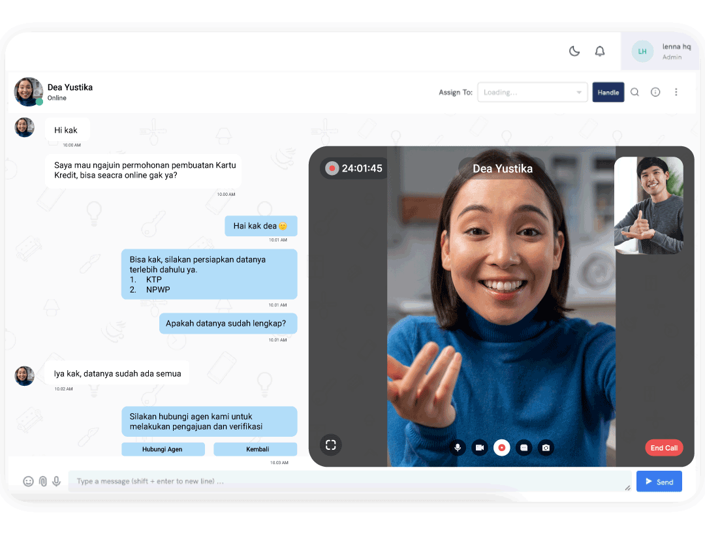Attach a file using the paperclip icon
The height and width of the screenshot is (536, 705).
point(42,481)
